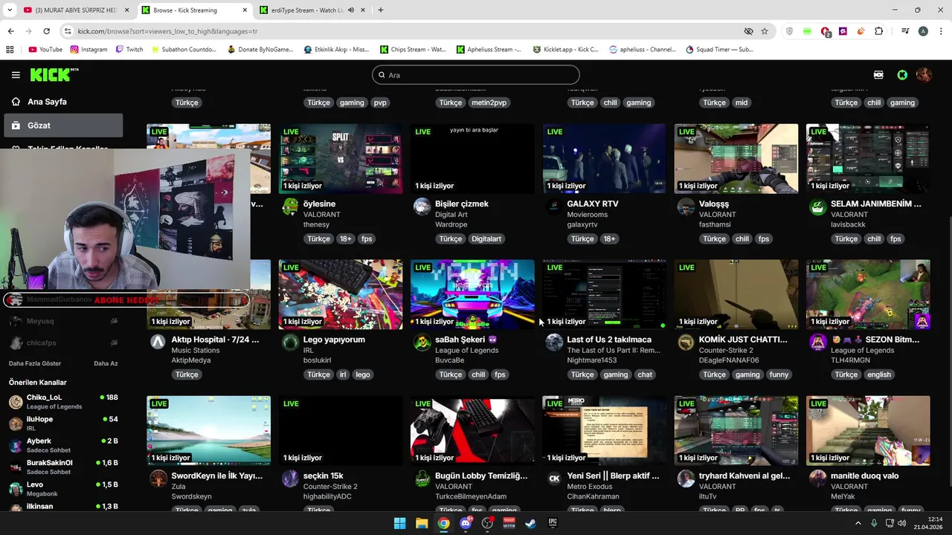Select Gözat in the sidebar
Viewport: 952px width, 535px height.
[63, 126]
